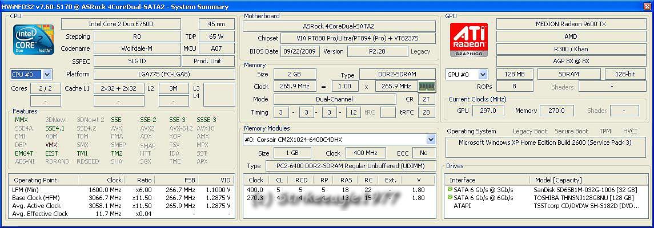Viewport: 654px width, 228px height.
Task: Click the TM2 feature label
Action: coord(117,153)
